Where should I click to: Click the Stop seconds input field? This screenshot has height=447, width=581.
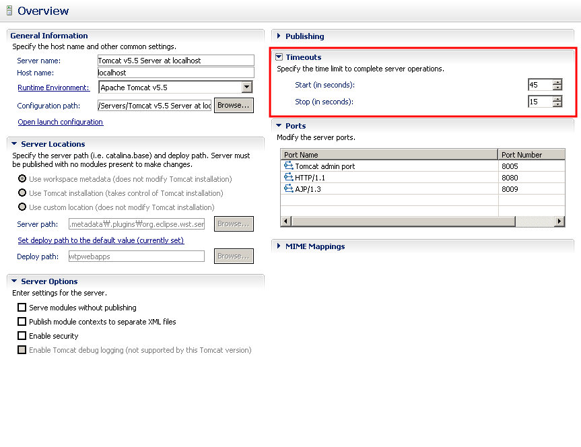pos(540,102)
